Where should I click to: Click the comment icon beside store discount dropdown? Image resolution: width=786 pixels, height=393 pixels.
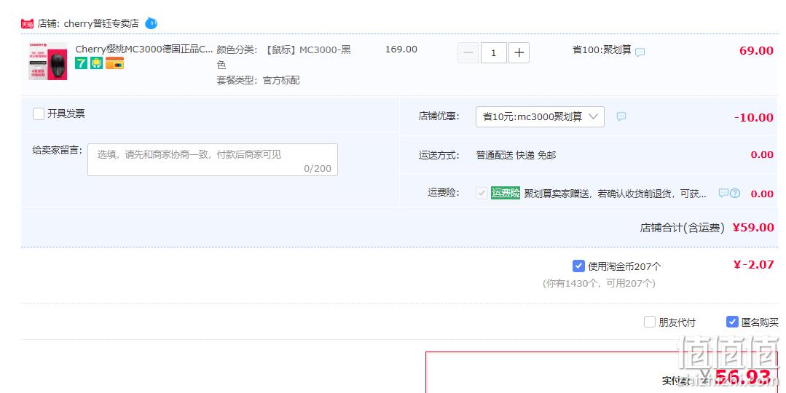click(621, 116)
